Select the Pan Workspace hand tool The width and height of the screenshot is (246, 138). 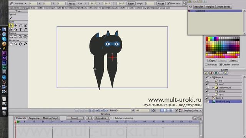tap(11, 44)
